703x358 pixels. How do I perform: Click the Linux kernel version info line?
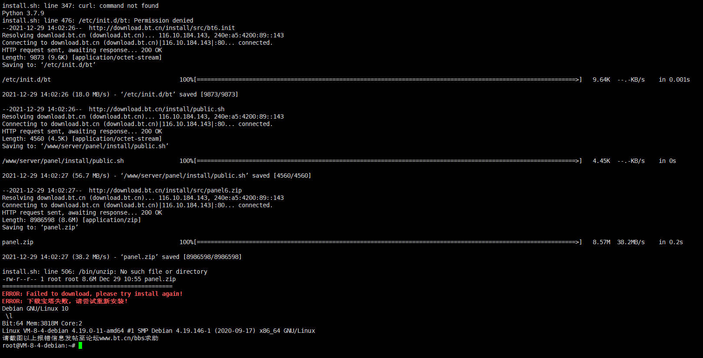point(158,331)
